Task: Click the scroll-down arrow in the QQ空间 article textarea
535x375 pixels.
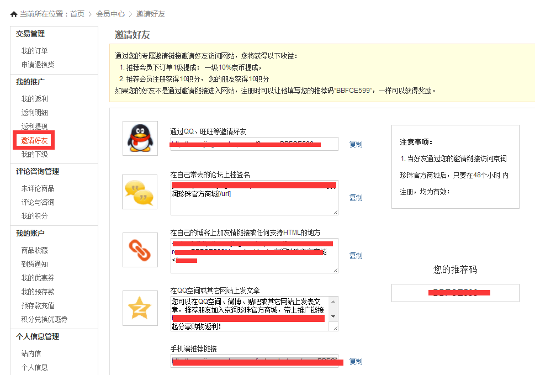Action: [x=333, y=316]
